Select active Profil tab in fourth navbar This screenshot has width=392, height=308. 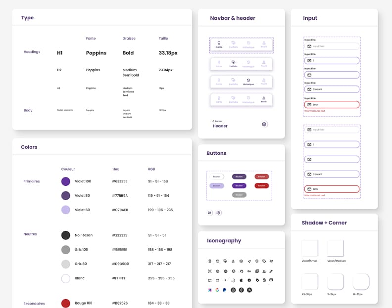pos(264,99)
